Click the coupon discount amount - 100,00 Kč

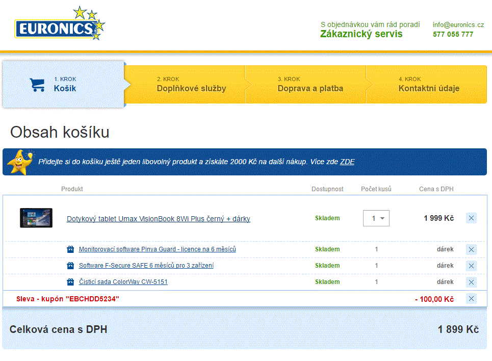pos(434,299)
